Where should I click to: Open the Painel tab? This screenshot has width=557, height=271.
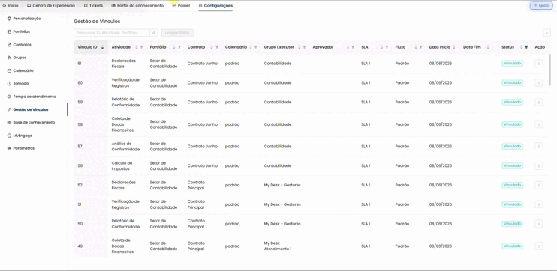click(181, 6)
